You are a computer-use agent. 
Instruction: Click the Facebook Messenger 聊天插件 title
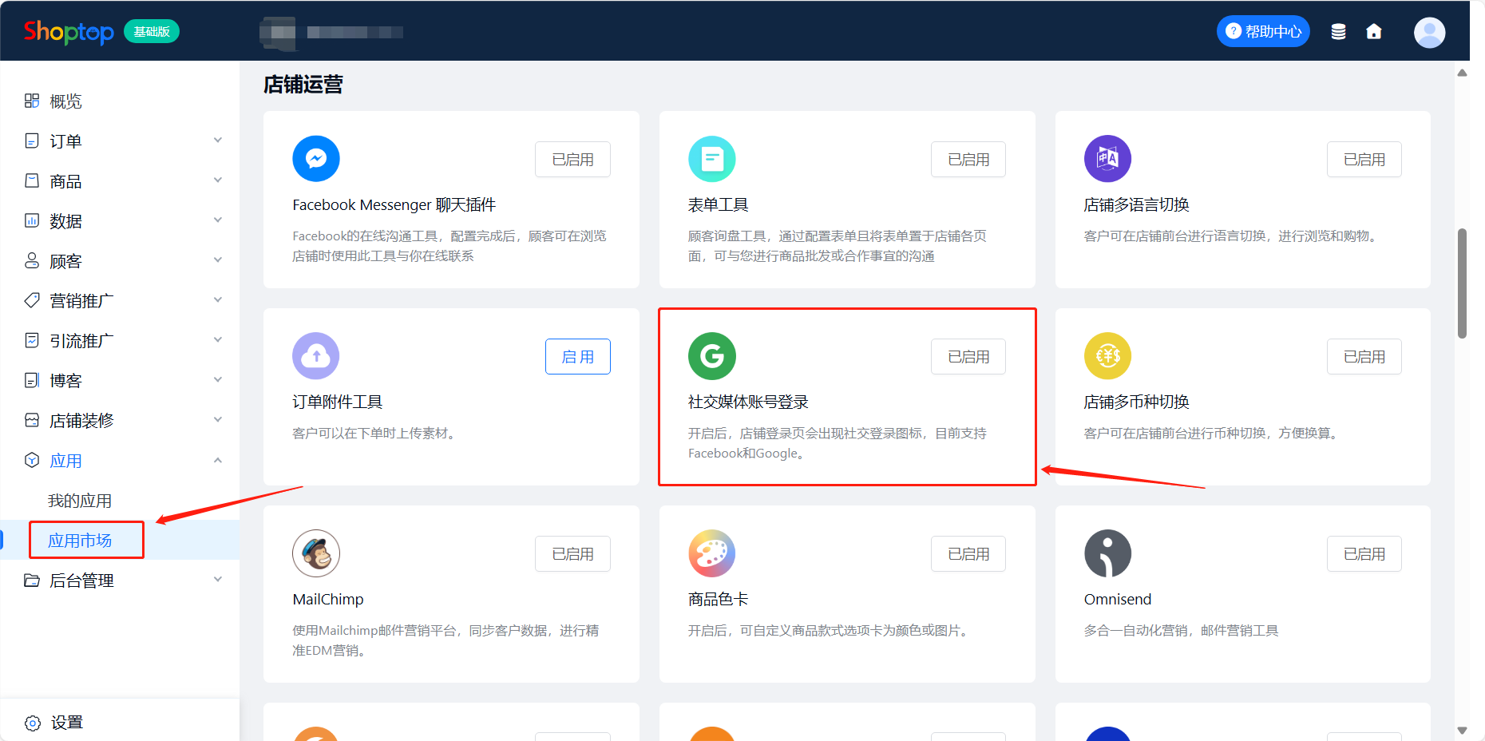click(x=394, y=205)
